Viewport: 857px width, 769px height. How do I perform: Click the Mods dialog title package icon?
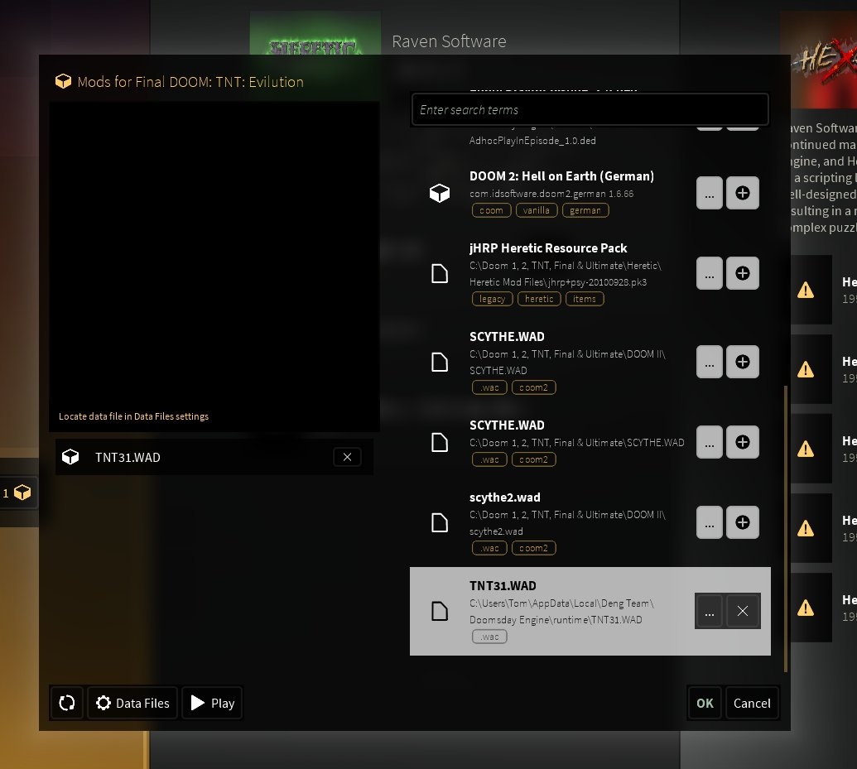pyautogui.click(x=64, y=81)
